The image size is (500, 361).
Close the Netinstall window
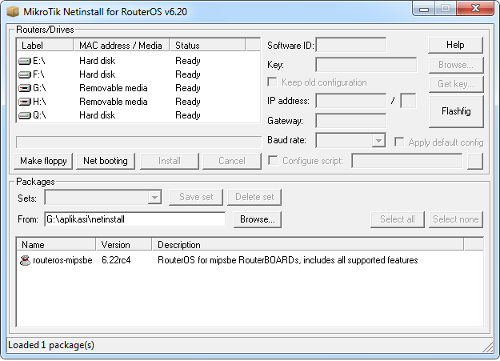click(475, 8)
